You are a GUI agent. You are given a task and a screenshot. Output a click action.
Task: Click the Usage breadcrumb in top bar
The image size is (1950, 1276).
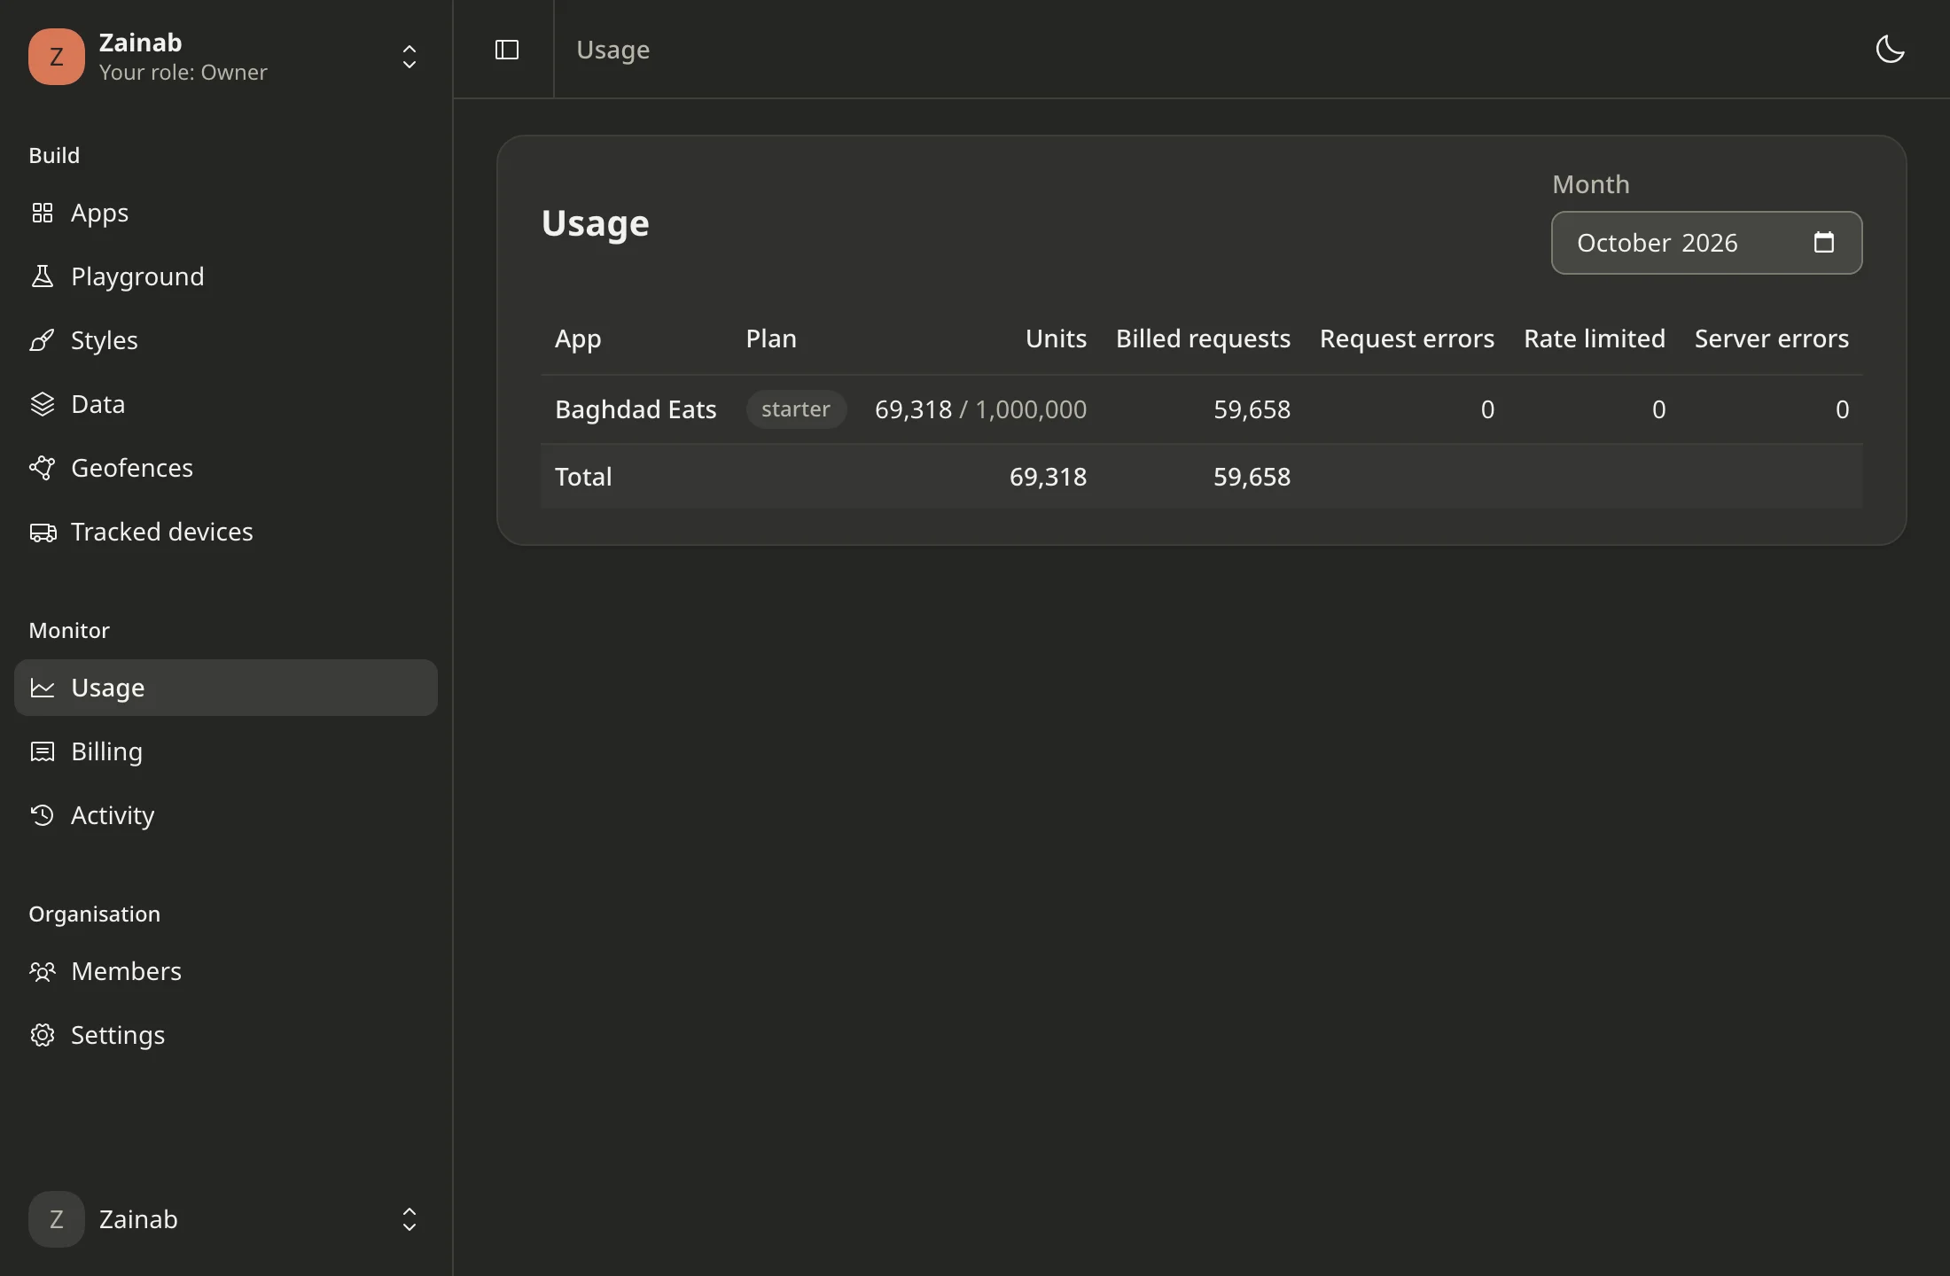(613, 50)
